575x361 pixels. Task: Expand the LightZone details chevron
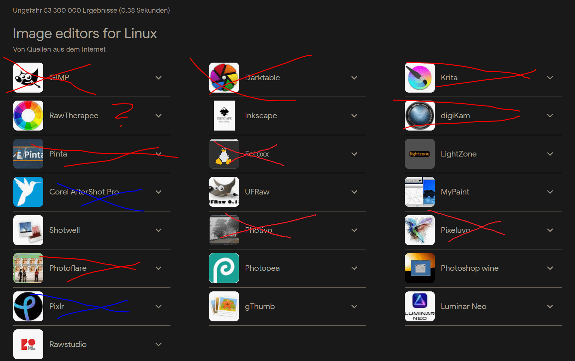pos(550,154)
